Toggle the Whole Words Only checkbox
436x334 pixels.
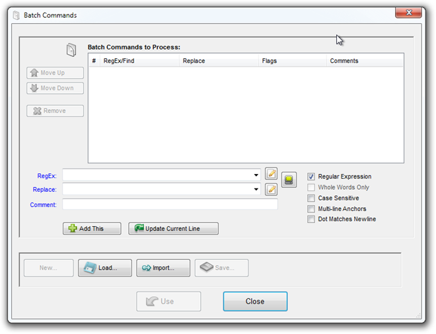click(311, 187)
